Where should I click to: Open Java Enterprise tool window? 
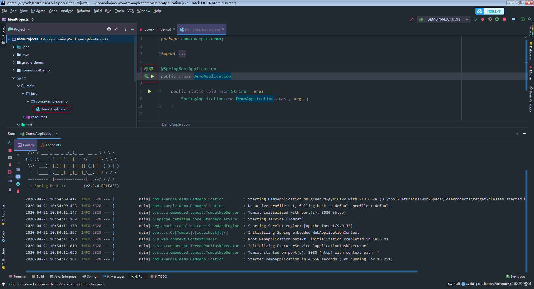click(x=63, y=276)
